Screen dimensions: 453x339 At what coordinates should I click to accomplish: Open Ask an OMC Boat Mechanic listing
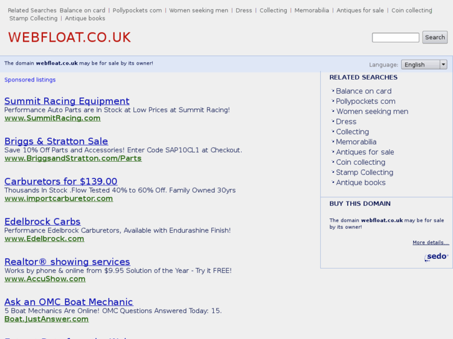coord(69,302)
